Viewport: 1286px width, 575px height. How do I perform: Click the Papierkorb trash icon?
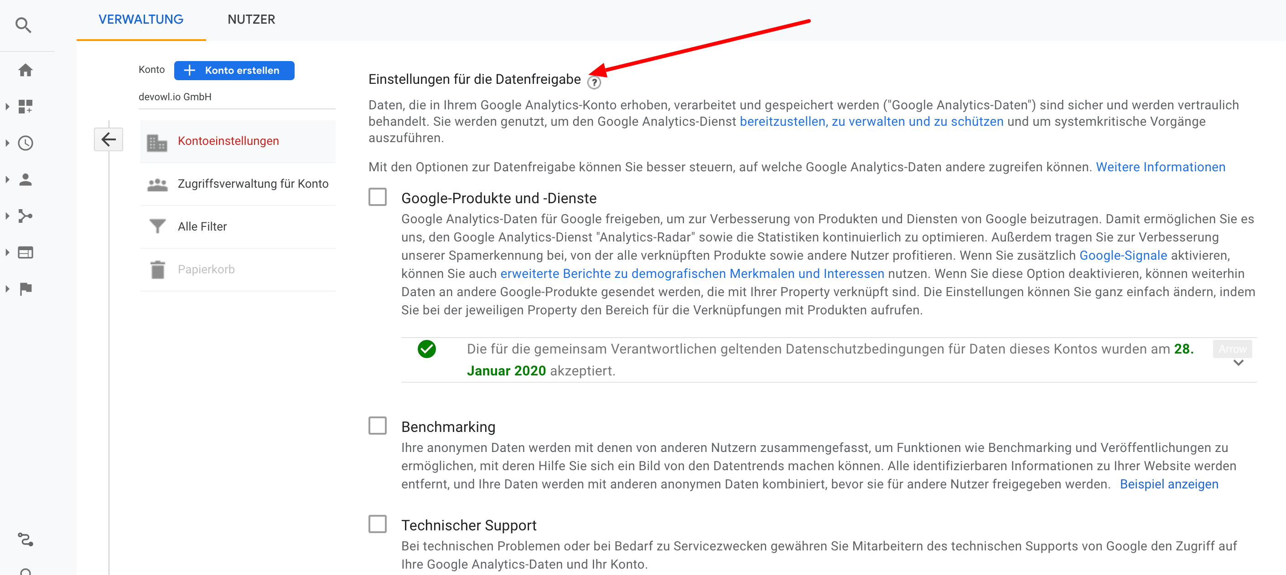coord(157,269)
